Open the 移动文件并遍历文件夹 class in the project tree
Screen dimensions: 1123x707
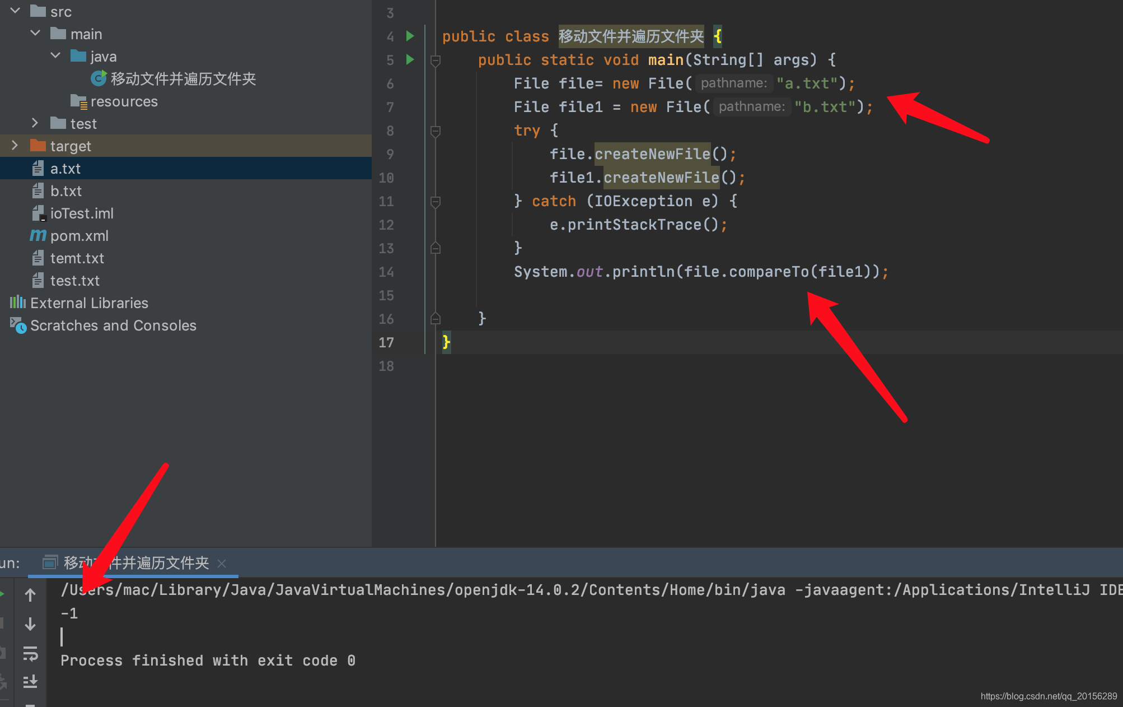(183, 78)
